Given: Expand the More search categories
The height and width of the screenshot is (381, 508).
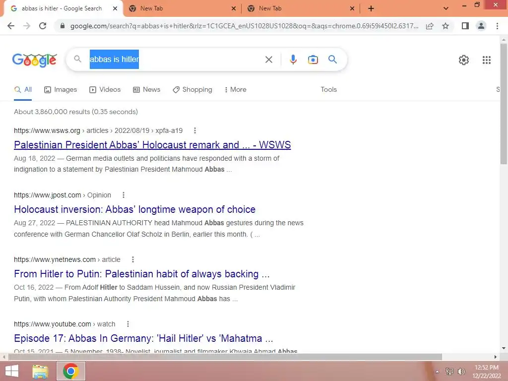Looking at the screenshot, I should 236,90.
